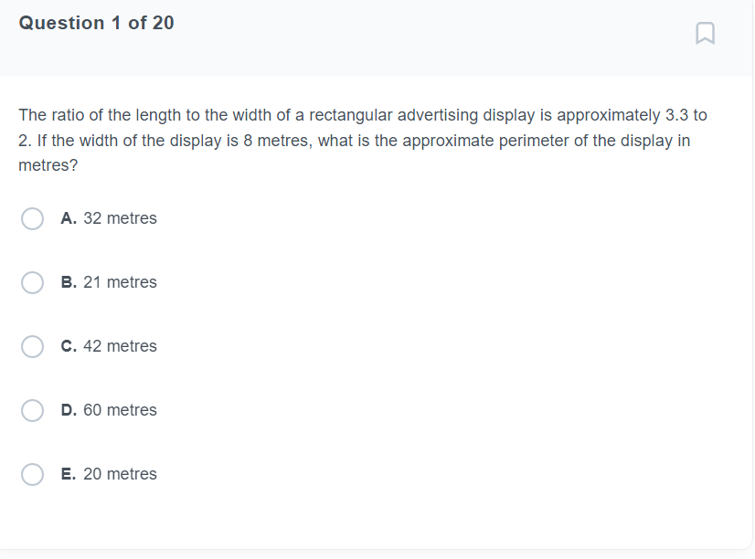This screenshot has width=755, height=559.
Task: Click the question text paragraph
Action: coord(362,140)
